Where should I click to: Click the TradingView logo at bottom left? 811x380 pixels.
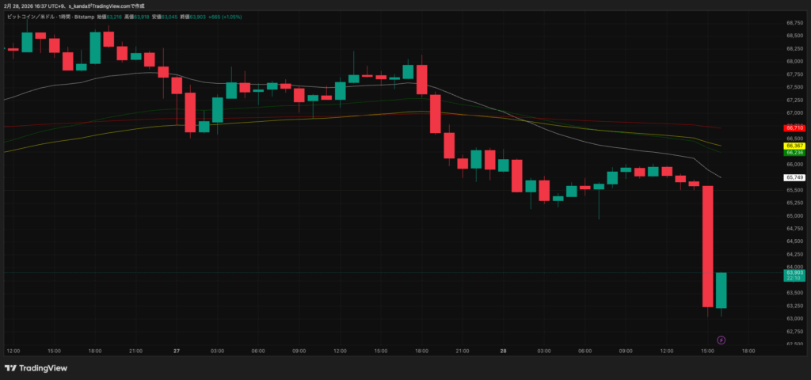(x=36, y=368)
